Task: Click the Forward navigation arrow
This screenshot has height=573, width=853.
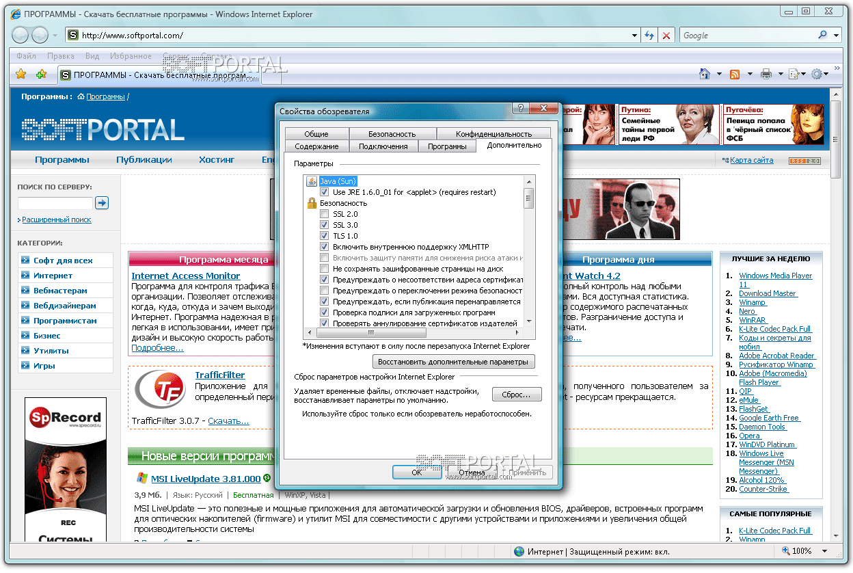Action: pos(40,35)
